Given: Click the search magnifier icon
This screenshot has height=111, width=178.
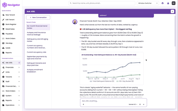Looking at the screenshot, I should 71,3.
